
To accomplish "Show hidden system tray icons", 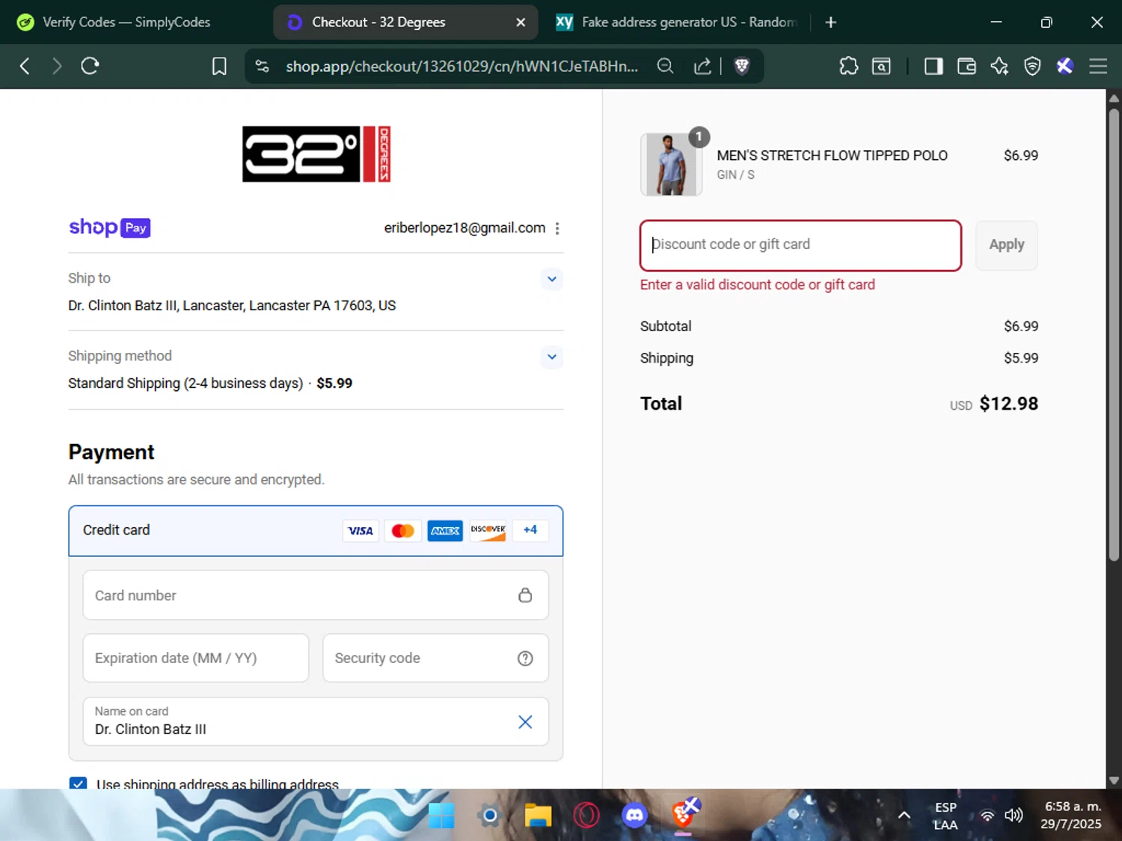I will click(904, 816).
